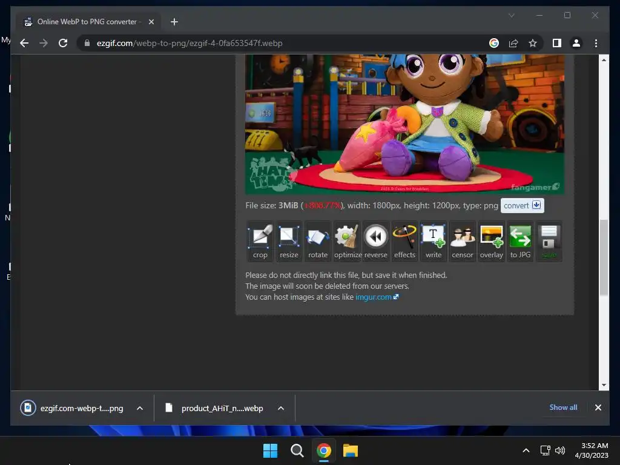This screenshot has height=465, width=620.
Task: Open volume control tray icon
Action: [560, 450]
